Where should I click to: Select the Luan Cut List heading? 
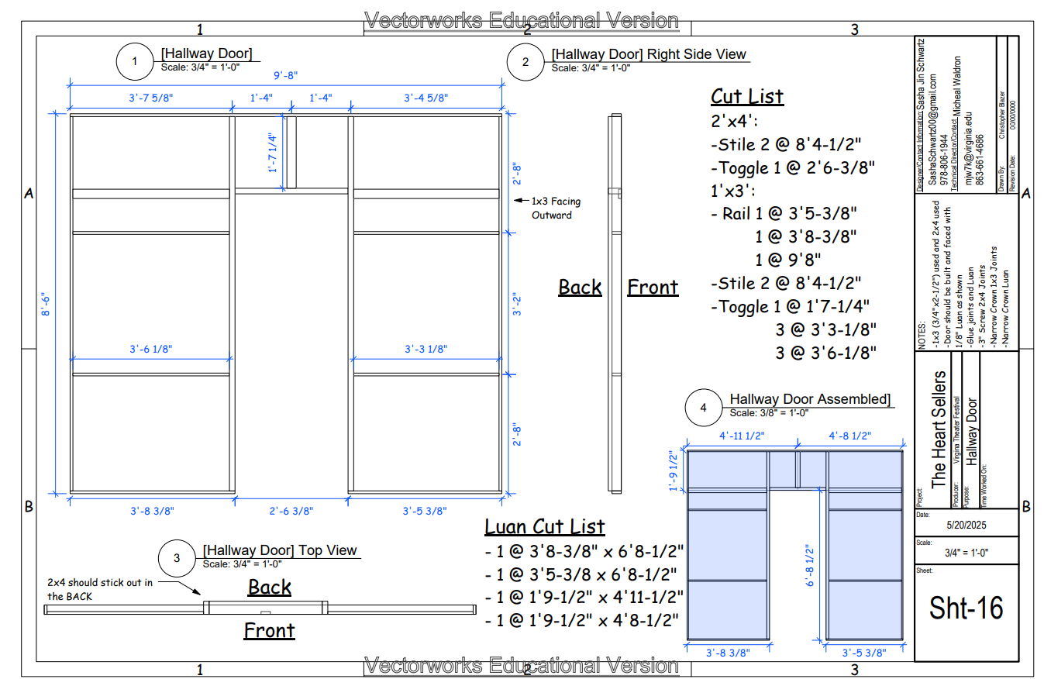click(x=544, y=526)
